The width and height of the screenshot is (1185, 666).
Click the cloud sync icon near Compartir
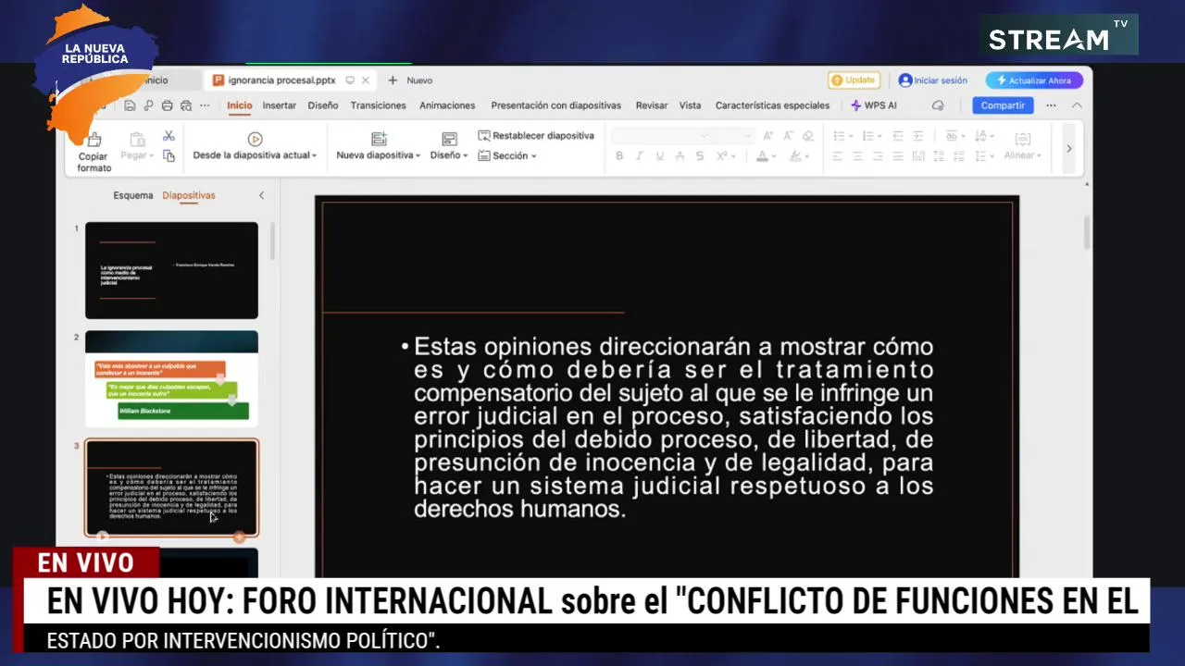(x=938, y=105)
